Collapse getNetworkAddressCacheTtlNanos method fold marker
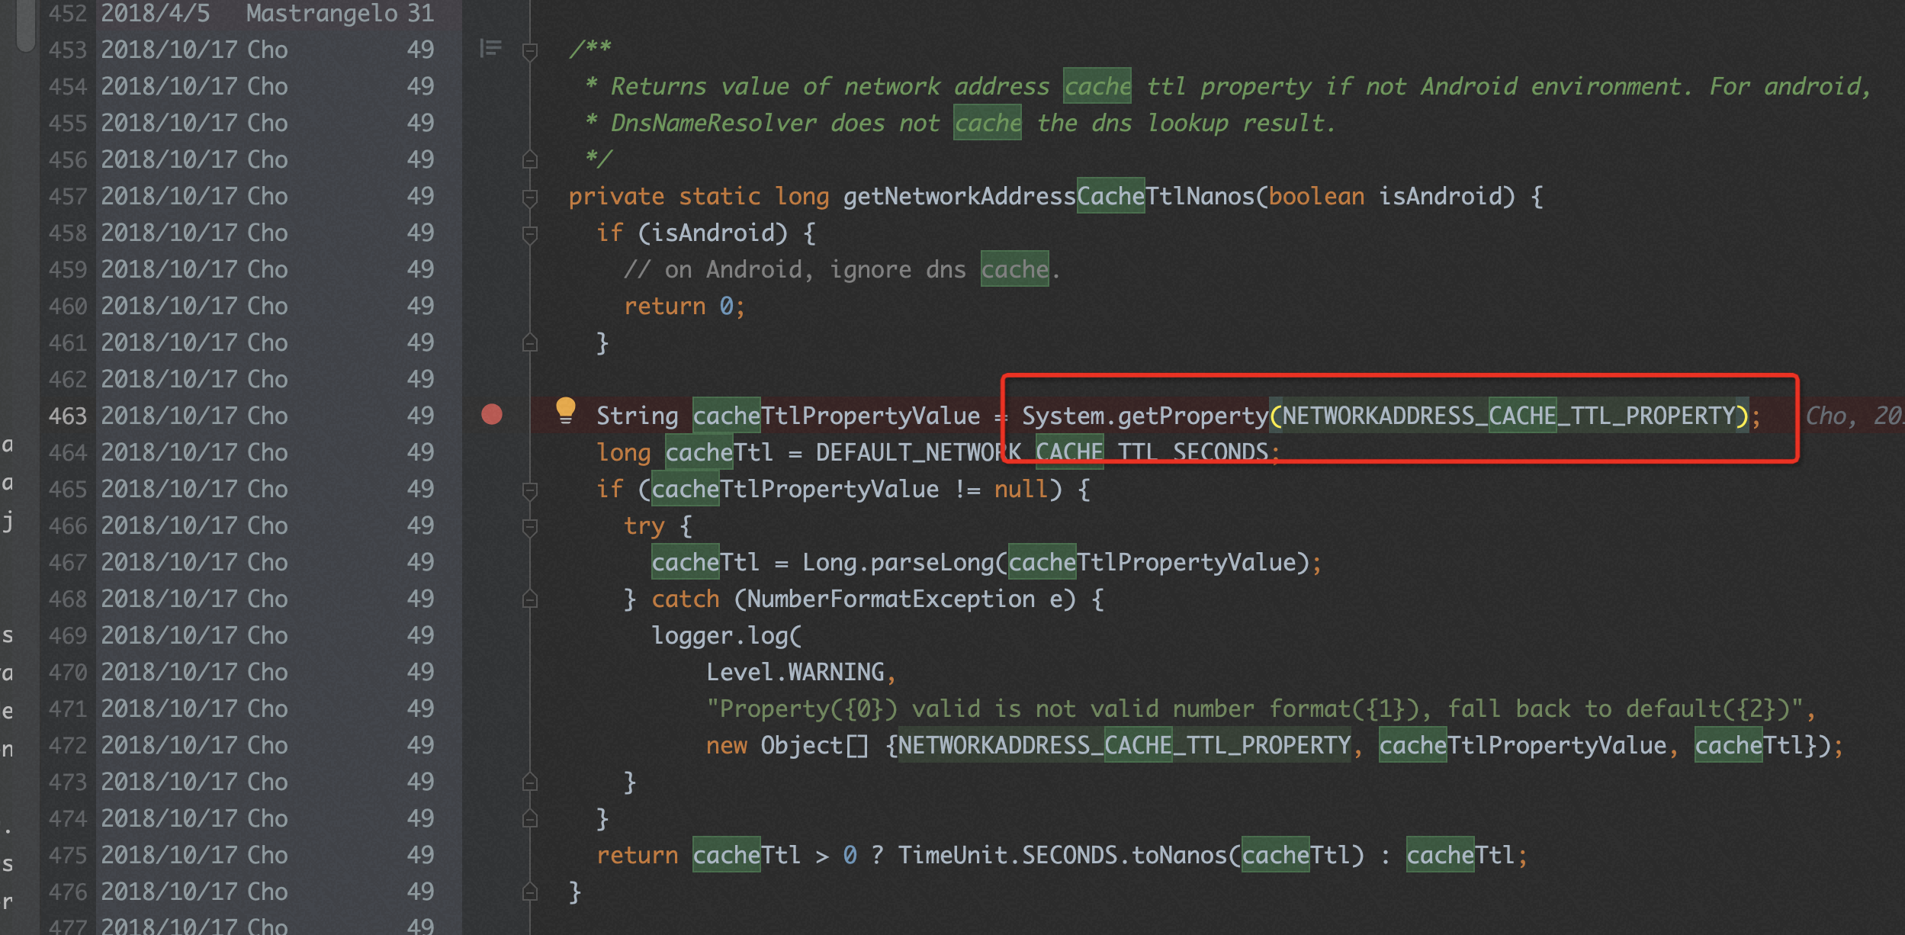Viewport: 1905px width, 935px height. (530, 198)
